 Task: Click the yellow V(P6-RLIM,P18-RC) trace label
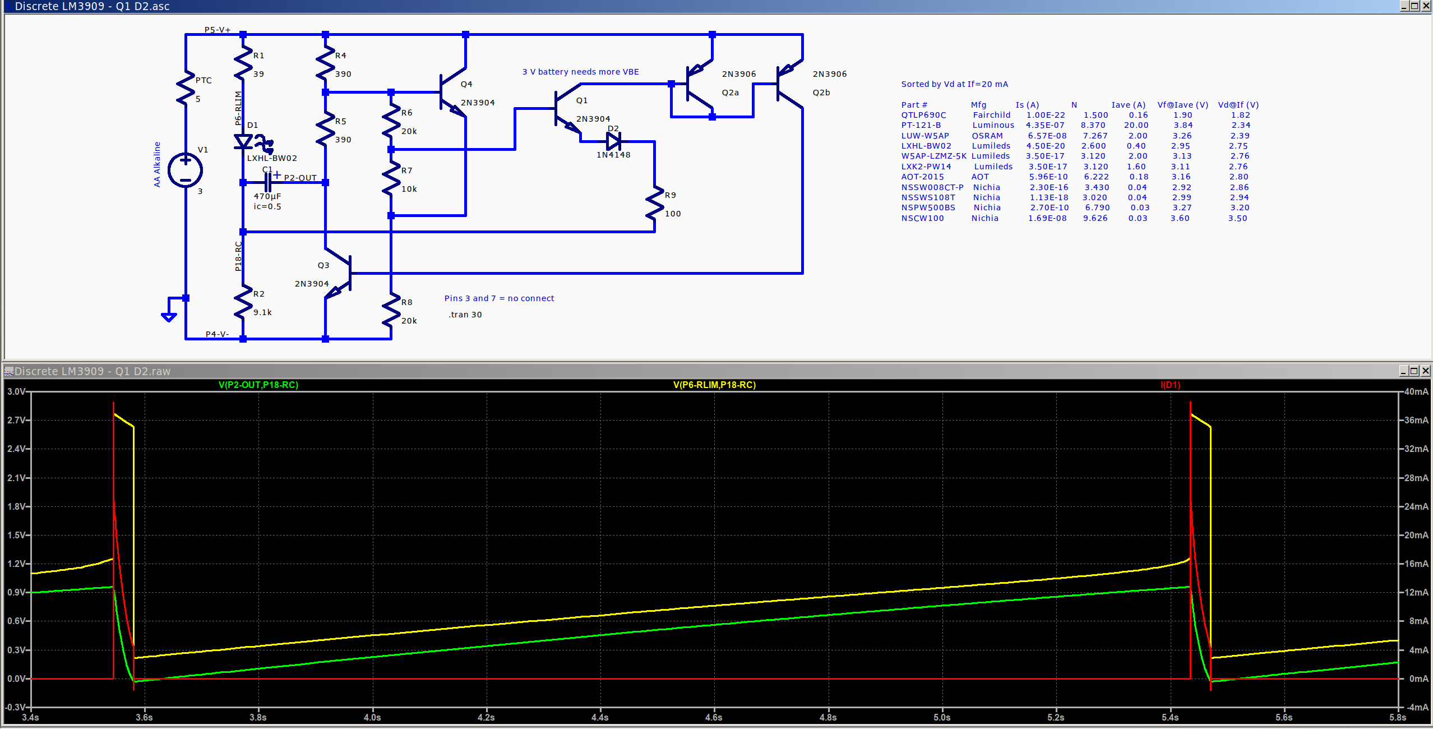(x=713, y=385)
